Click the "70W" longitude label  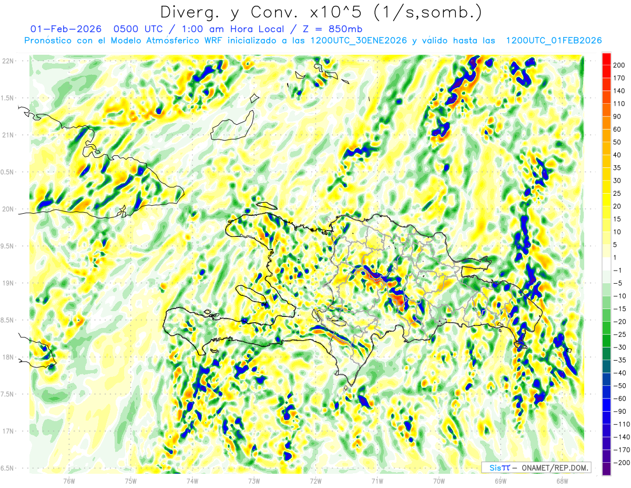(x=439, y=481)
